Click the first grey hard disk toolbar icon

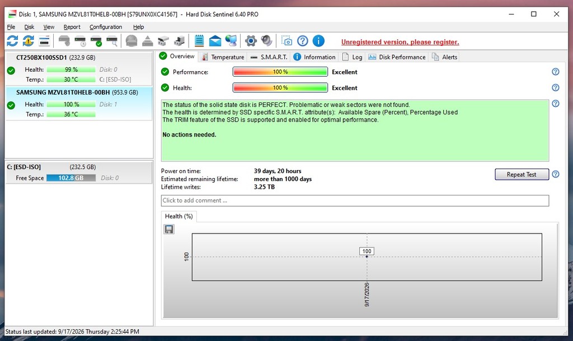coord(64,41)
